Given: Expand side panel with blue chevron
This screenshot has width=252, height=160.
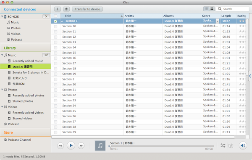Looking at the screenshot, I should coord(250,76).
